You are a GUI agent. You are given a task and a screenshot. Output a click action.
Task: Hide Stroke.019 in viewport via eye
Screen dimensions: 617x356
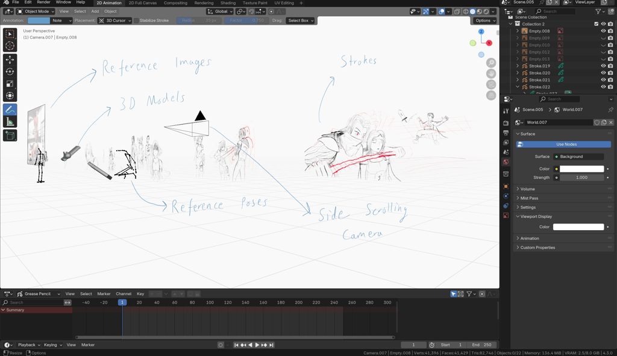click(603, 66)
